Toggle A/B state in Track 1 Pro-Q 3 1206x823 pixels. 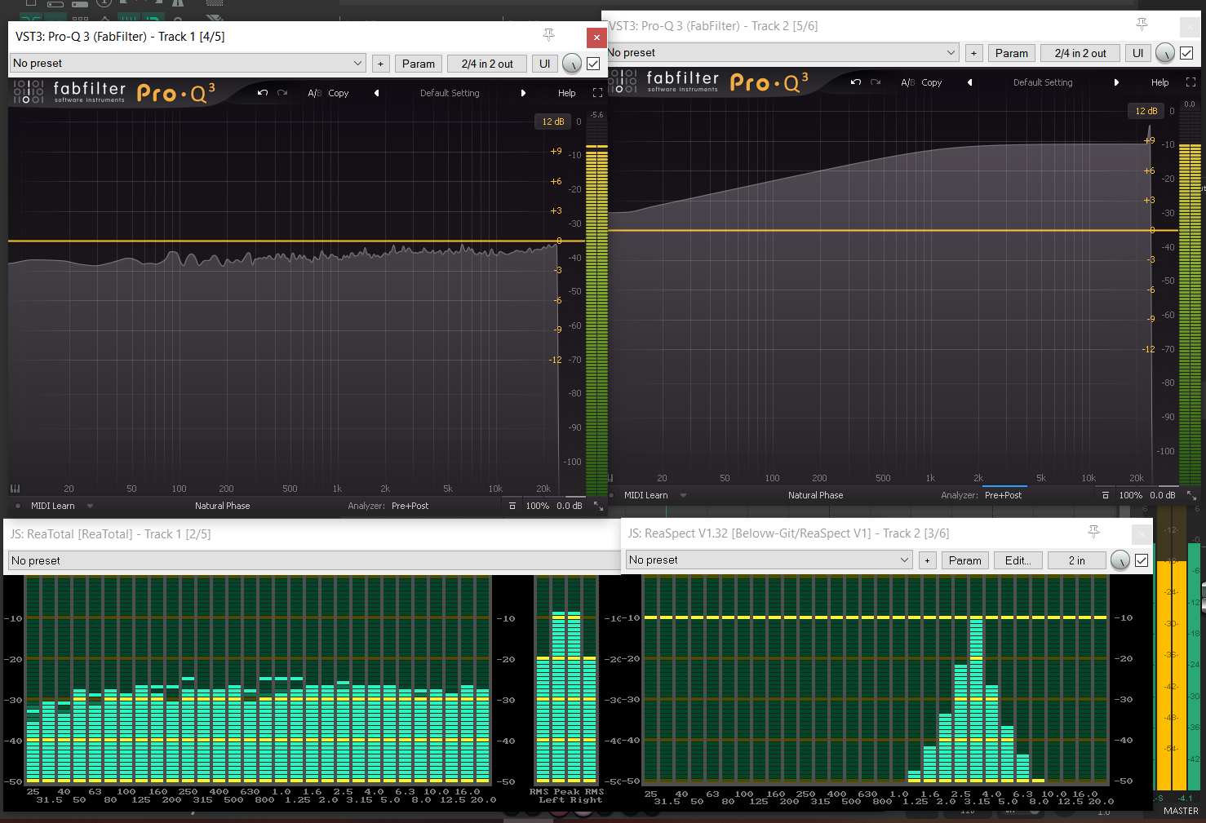coord(314,93)
